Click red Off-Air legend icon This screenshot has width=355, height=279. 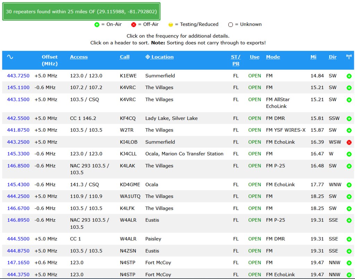(134, 25)
